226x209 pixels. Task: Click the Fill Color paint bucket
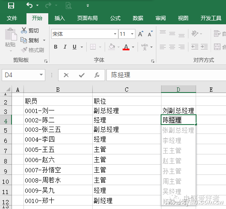pyautogui.click(x=112, y=47)
